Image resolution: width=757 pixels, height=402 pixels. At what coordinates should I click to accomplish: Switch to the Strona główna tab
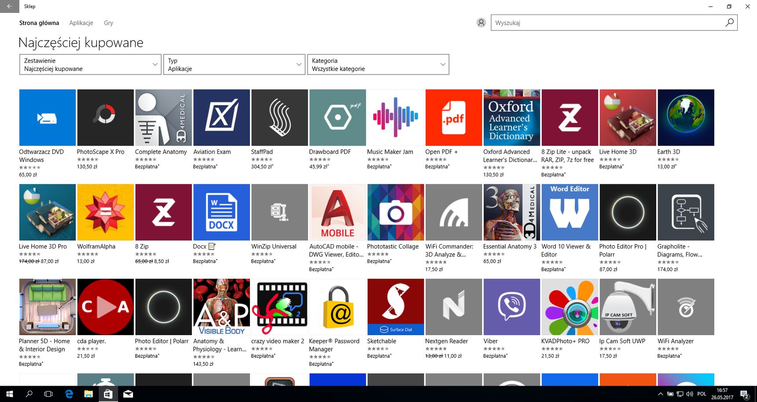click(x=39, y=23)
